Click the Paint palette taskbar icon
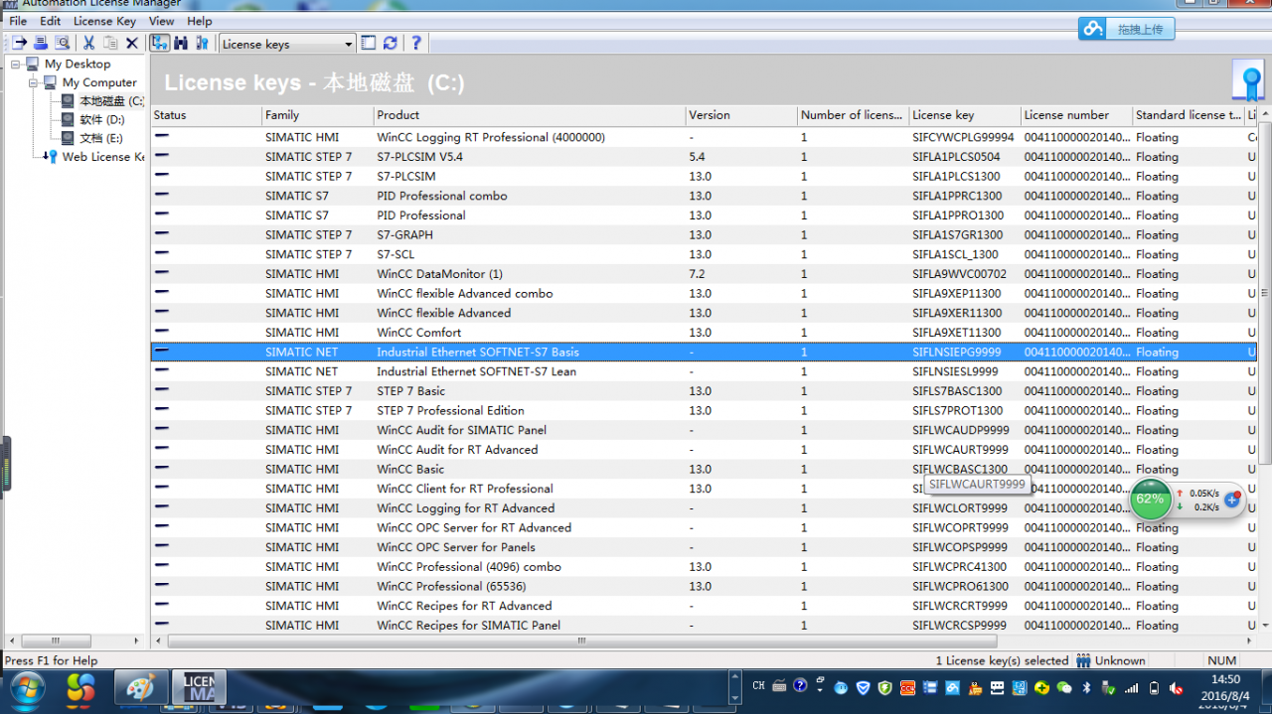 [141, 688]
